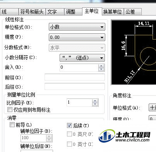Click the 前缀 text field
156x152 pixels.
pyautogui.click(x=75, y=77)
